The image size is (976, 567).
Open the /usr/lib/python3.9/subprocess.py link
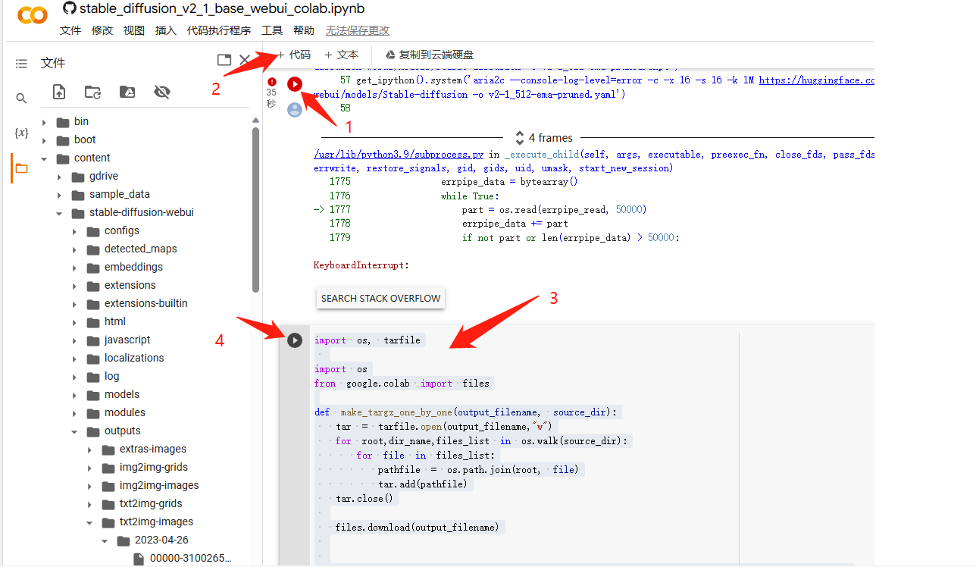pos(399,154)
